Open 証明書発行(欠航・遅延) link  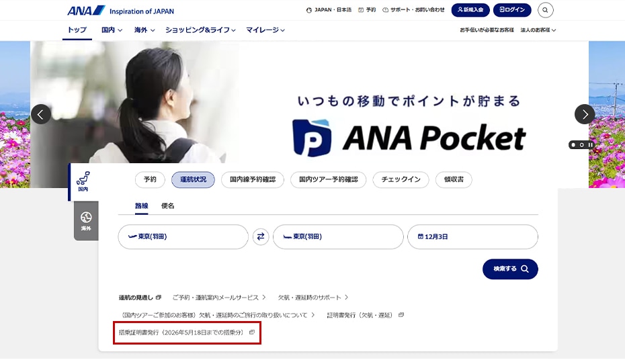click(366, 315)
